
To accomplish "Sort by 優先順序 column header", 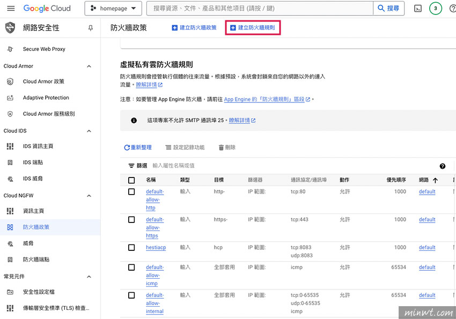I will coord(396,180).
